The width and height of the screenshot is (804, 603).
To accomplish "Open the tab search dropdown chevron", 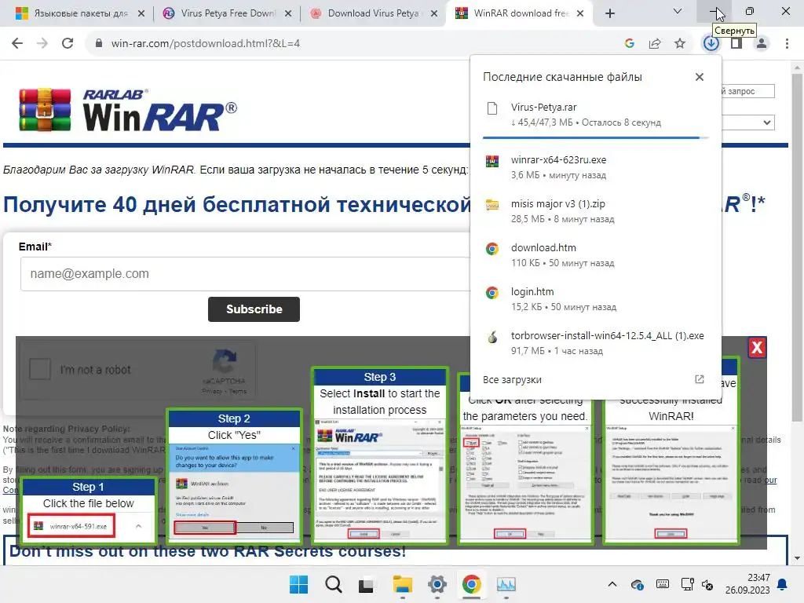I will (678, 11).
